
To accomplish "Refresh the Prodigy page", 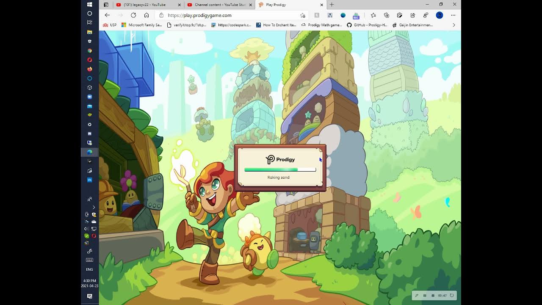I will 133,15.
